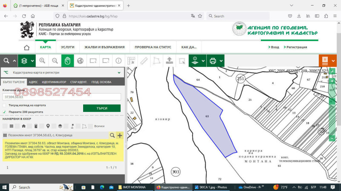
Task: Switch to the 'АДРЕС' search tab
Action: [33, 81]
